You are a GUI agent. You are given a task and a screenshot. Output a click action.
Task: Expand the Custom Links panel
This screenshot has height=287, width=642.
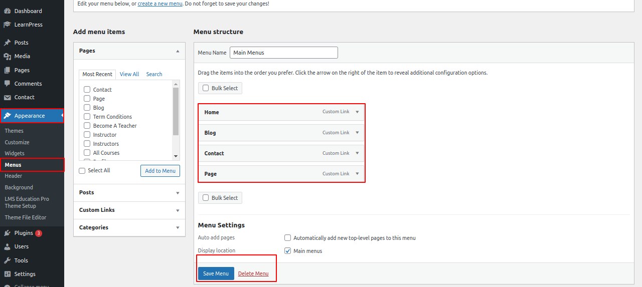pos(178,210)
